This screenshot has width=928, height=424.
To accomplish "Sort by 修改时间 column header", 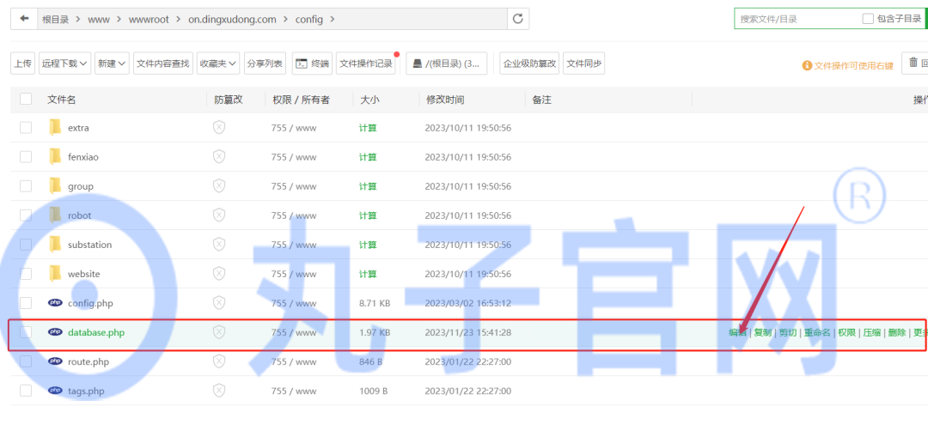I will coord(445,100).
